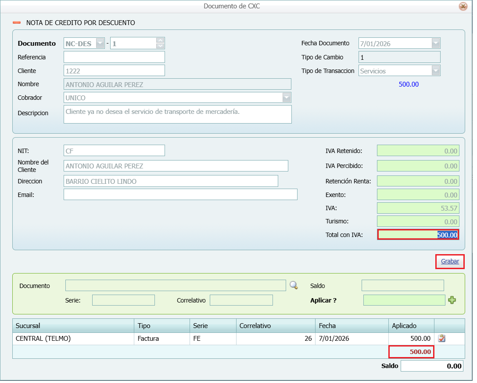Expand the Fecha Documento date dropdown
477x383 pixels.
tap(435, 43)
